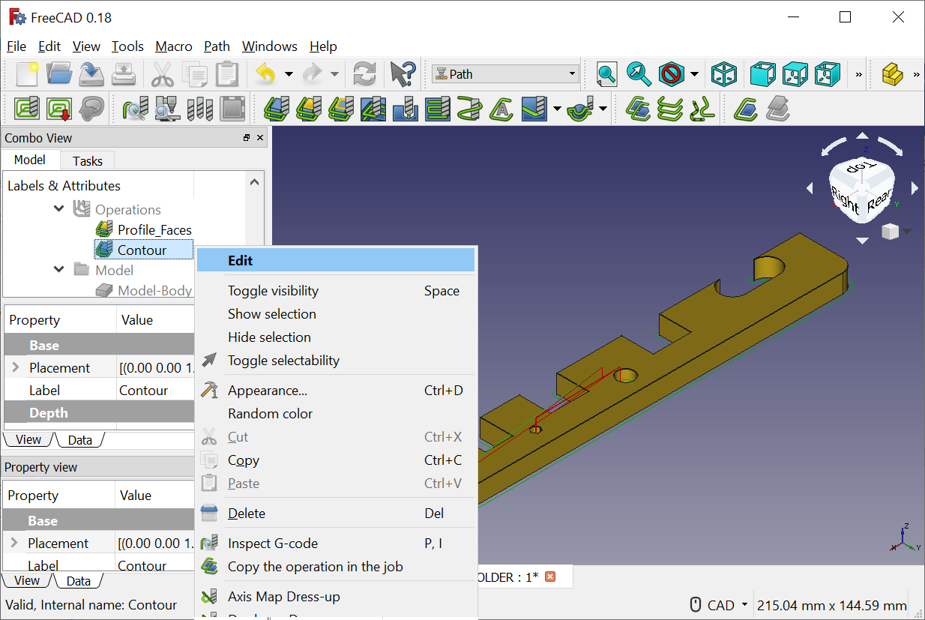The image size is (925, 620).
Task: Click the Draw Style no-entry hexagon icon
Action: [672, 74]
